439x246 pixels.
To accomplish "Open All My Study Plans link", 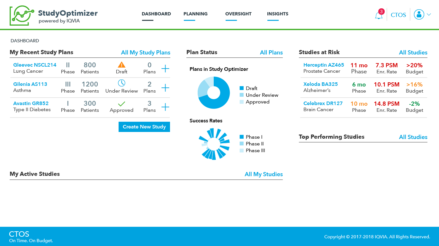I will click(x=146, y=53).
